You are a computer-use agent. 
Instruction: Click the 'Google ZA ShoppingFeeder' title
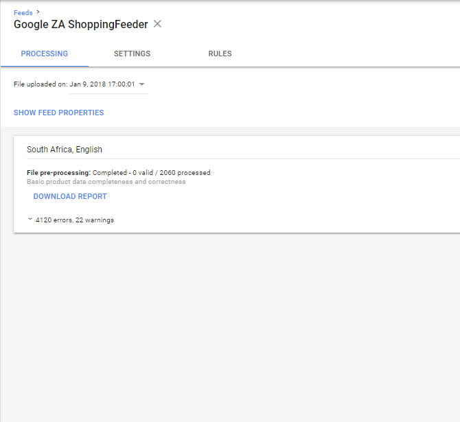pos(81,24)
